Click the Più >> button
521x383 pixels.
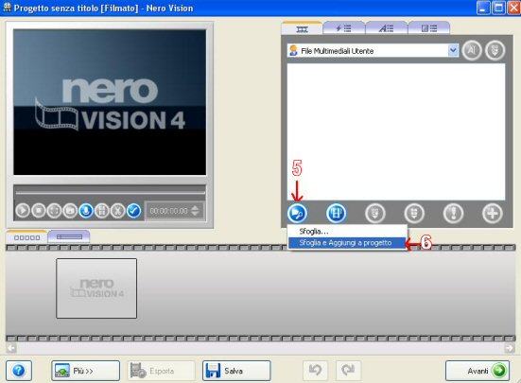(x=85, y=371)
